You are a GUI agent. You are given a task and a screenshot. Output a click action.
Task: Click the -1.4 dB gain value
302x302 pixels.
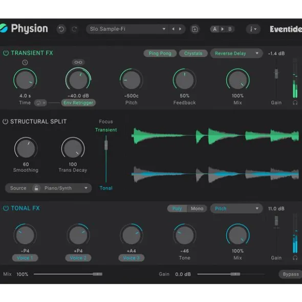point(276,54)
